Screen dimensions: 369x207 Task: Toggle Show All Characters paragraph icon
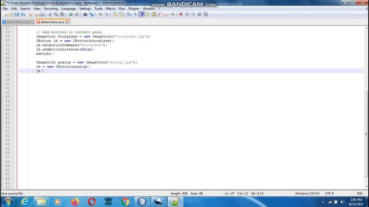[135, 14]
